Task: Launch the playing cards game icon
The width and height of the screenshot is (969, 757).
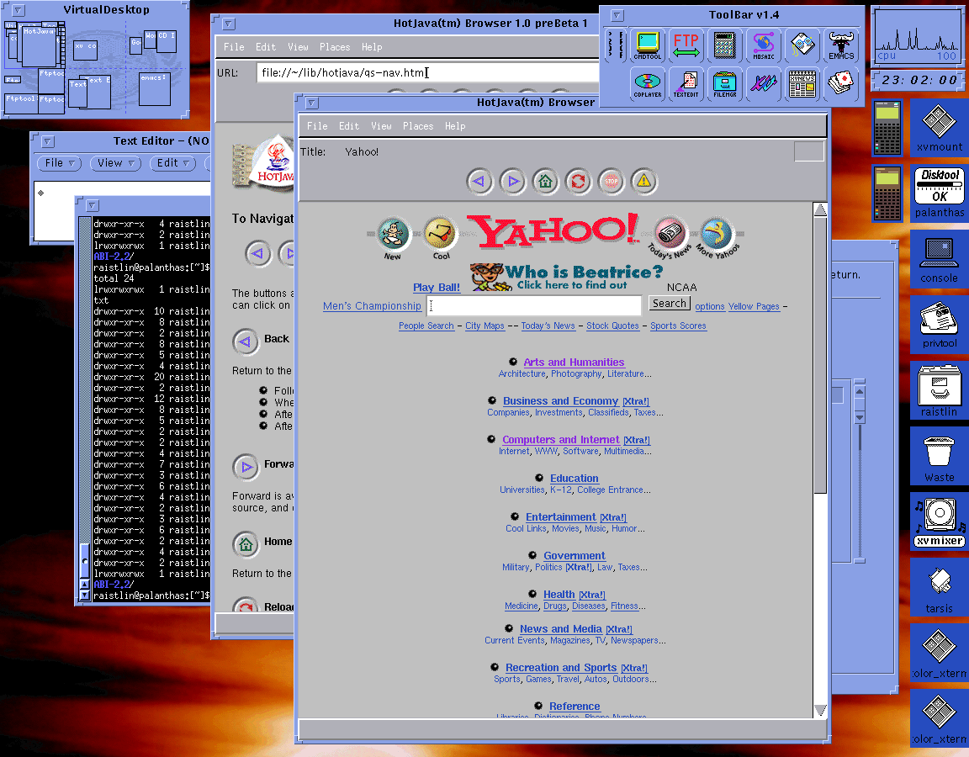Action: [841, 84]
